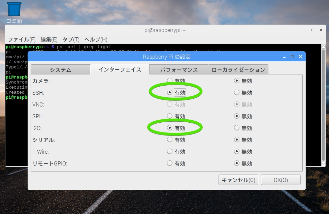Screen dimensions: 329x214
Task: Disable I2C by selecting 無効
Action: click(x=237, y=128)
